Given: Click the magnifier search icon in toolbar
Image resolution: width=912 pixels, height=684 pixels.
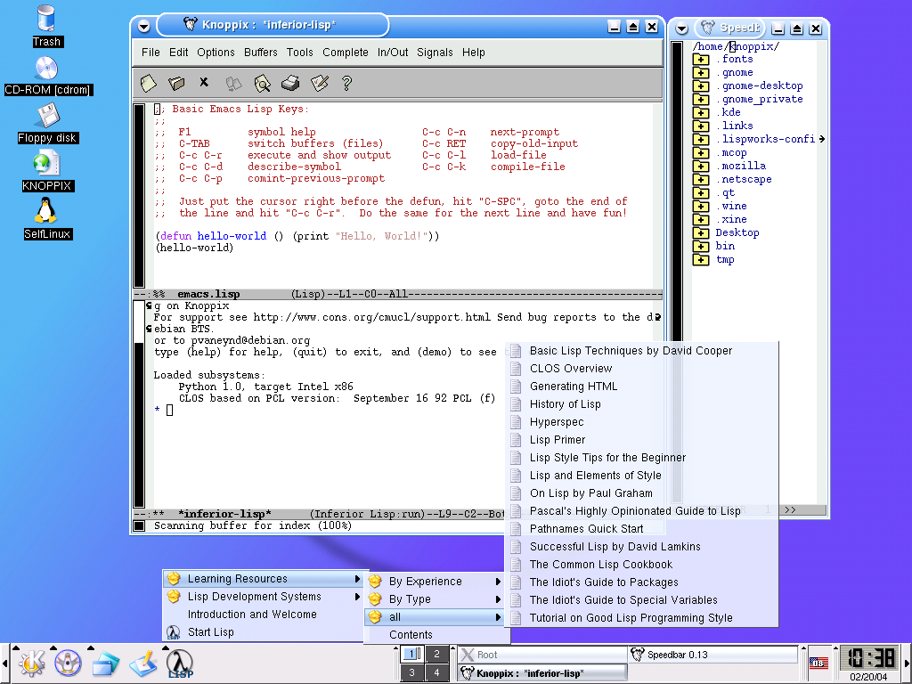Looking at the screenshot, I should (262, 83).
